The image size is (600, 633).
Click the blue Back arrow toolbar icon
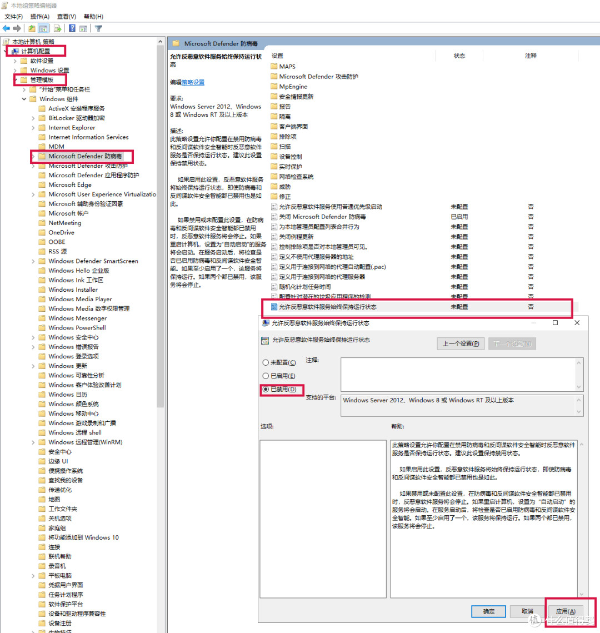coord(6,28)
